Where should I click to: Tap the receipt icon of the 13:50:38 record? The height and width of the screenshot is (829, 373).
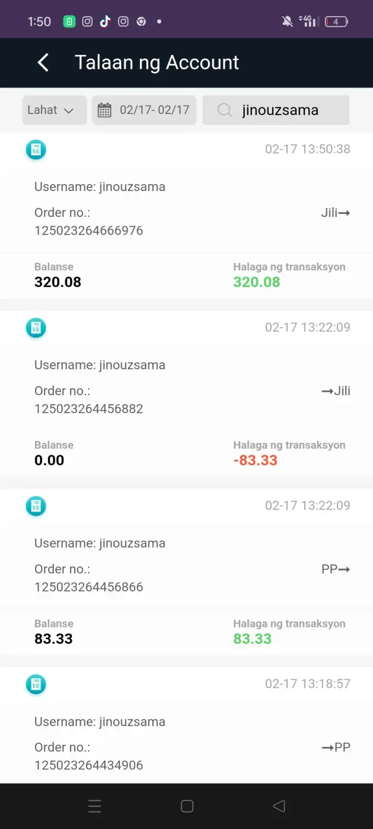(x=36, y=150)
